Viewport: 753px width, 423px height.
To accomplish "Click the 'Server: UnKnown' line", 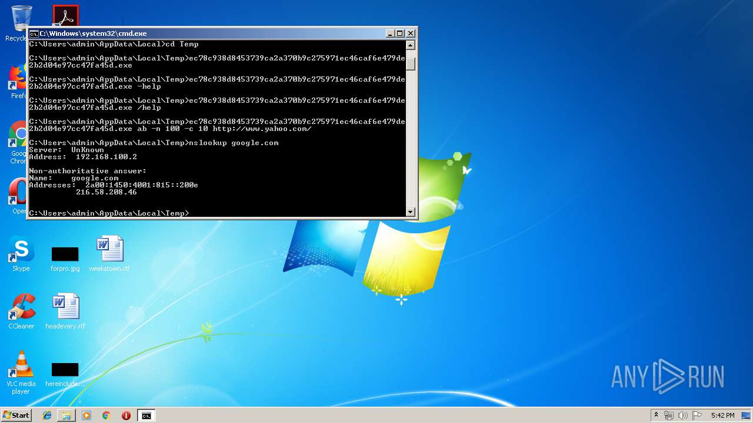I will pos(66,150).
